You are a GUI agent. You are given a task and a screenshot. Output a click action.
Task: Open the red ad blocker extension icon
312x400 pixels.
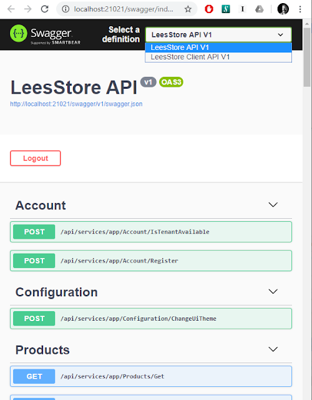(x=209, y=9)
